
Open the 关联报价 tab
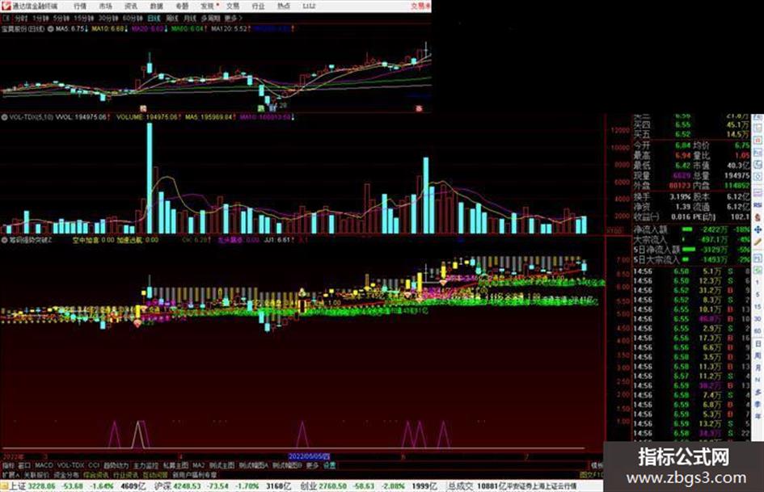click(36, 474)
